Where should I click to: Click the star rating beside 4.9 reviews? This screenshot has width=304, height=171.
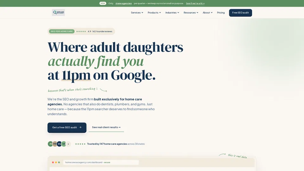81,31
